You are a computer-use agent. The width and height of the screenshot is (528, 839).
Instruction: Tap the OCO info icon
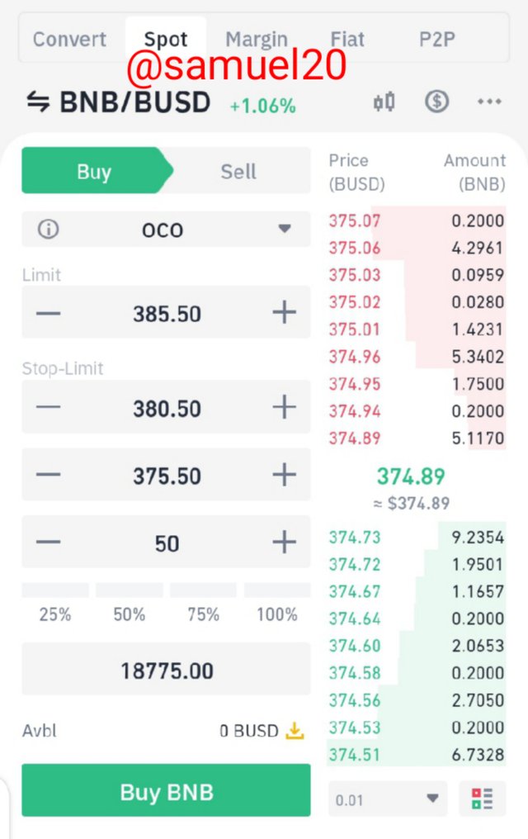(48, 230)
